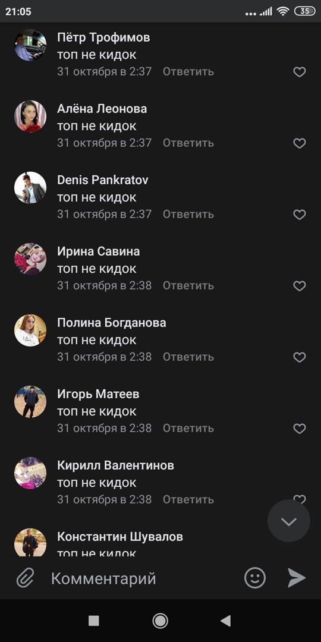Screen dimensions: 321x642
Task: Focus the Комментарий text field
Action: (143, 578)
